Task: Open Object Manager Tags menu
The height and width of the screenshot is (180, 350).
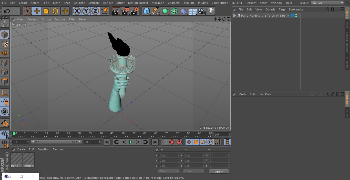Action: coord(282,9)
